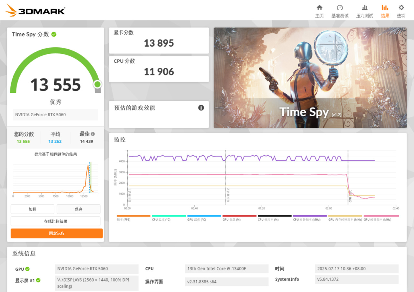The width and height of the screenshot is (414, 292).
Task: Click the green check beside 显示屏 #1
Action: (x=38, y=280)
